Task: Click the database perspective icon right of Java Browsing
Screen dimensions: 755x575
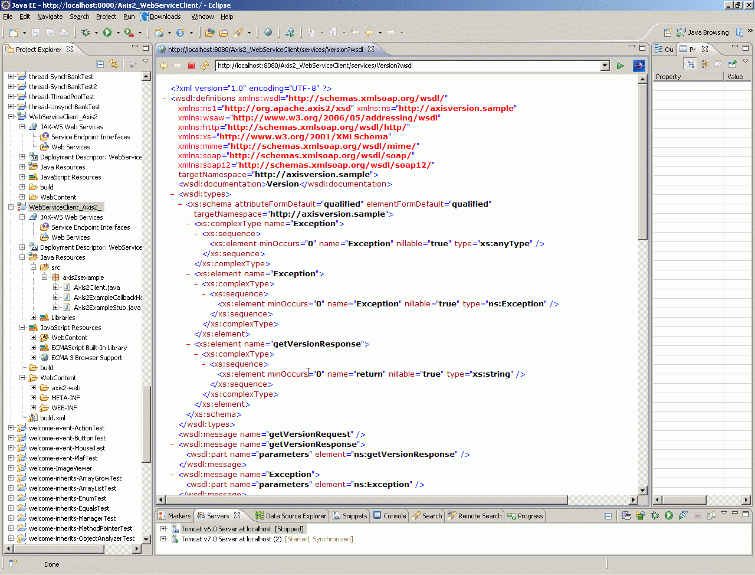Action: click(740, 32)
